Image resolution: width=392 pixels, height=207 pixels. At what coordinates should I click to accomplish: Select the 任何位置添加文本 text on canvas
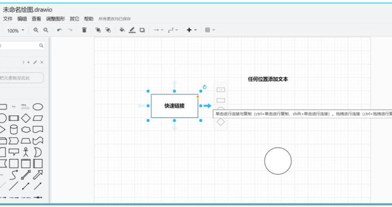[x=268, y=79]
